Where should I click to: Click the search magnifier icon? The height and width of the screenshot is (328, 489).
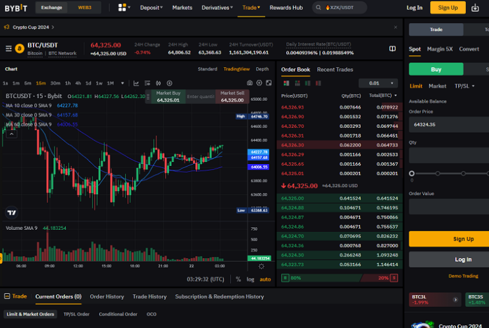318,7
